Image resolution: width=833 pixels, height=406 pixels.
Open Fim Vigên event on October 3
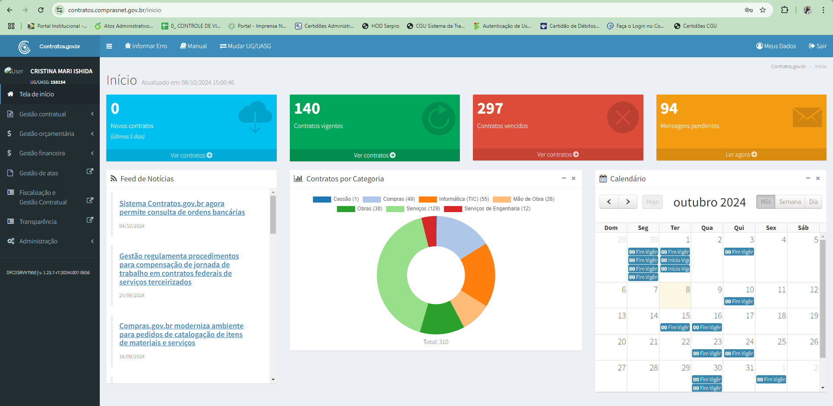coord(739,252)
